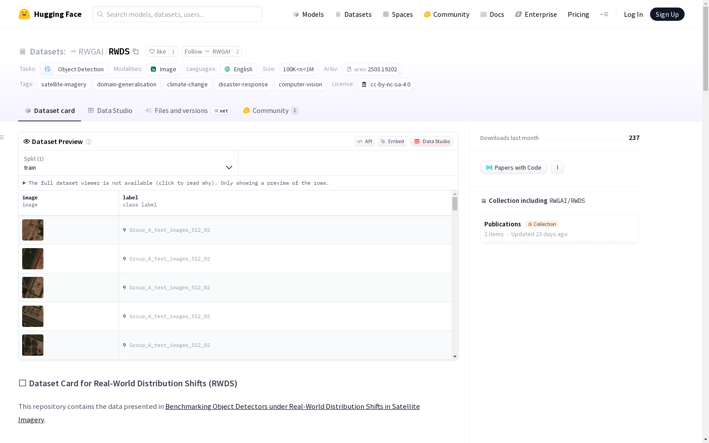Click the fifth satellite image thumbnail
The image size is (709, 443).
coord(33,345)
